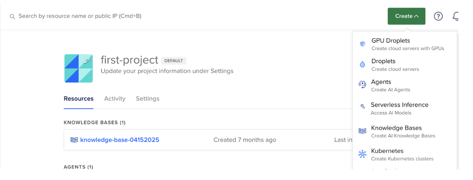Select Kubernetes from Create menu
Image resolution: width=473 pixels, height=180 pixels.
coord(387,151)
